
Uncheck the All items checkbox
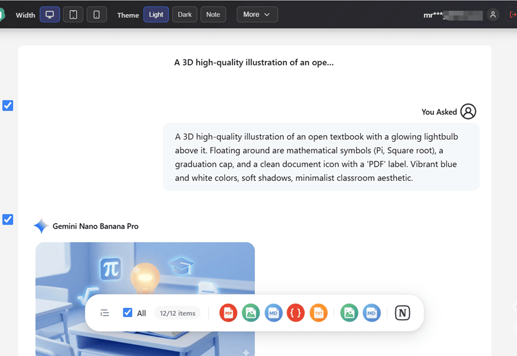click(x=127, y=313)
